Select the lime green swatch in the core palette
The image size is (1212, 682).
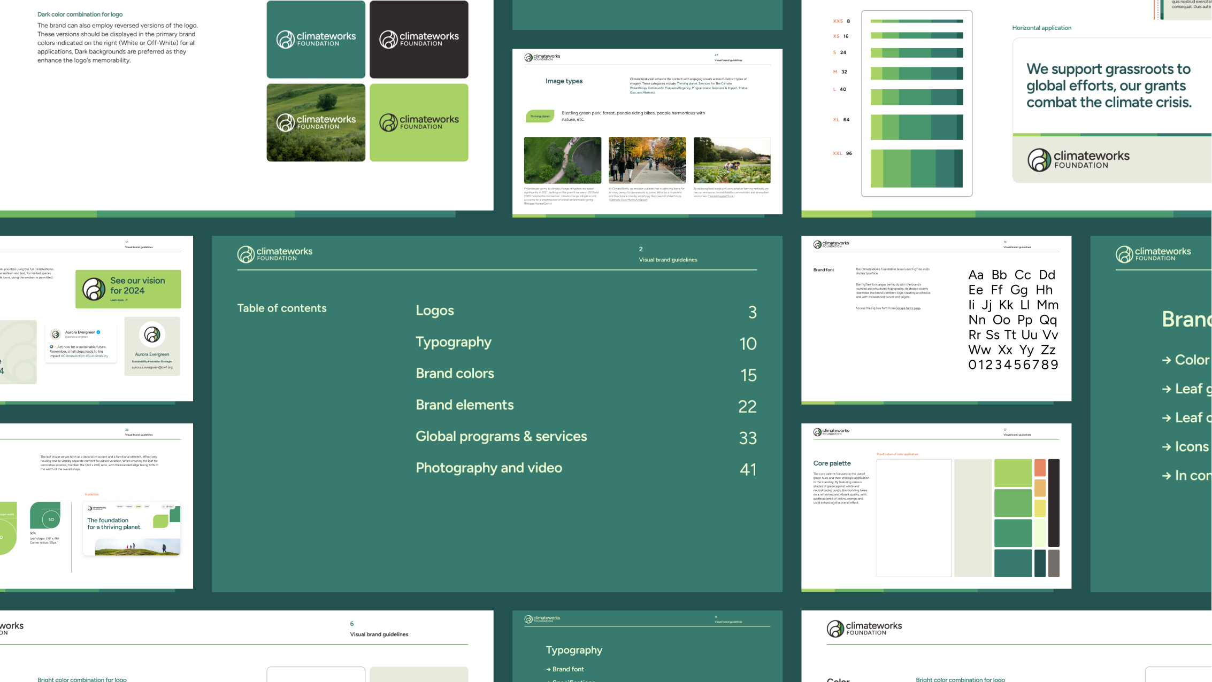coord(1012,472)
